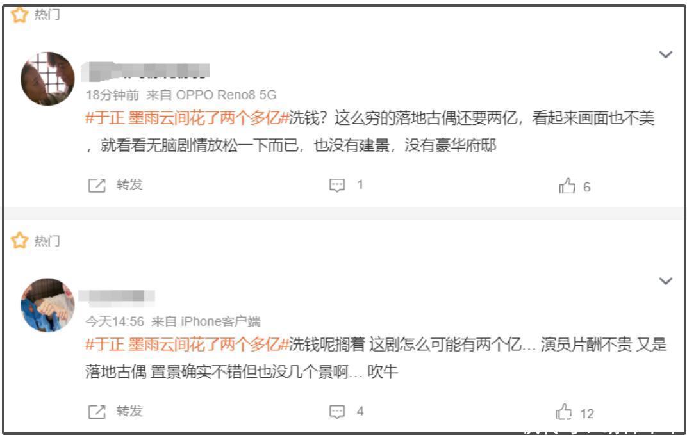Screen dimensions: 687x438
Task: Open the hashtag 于正 墨雨云间花了两个多亿 in the second post
Action: pyautogui.click(x=187, y=345)
